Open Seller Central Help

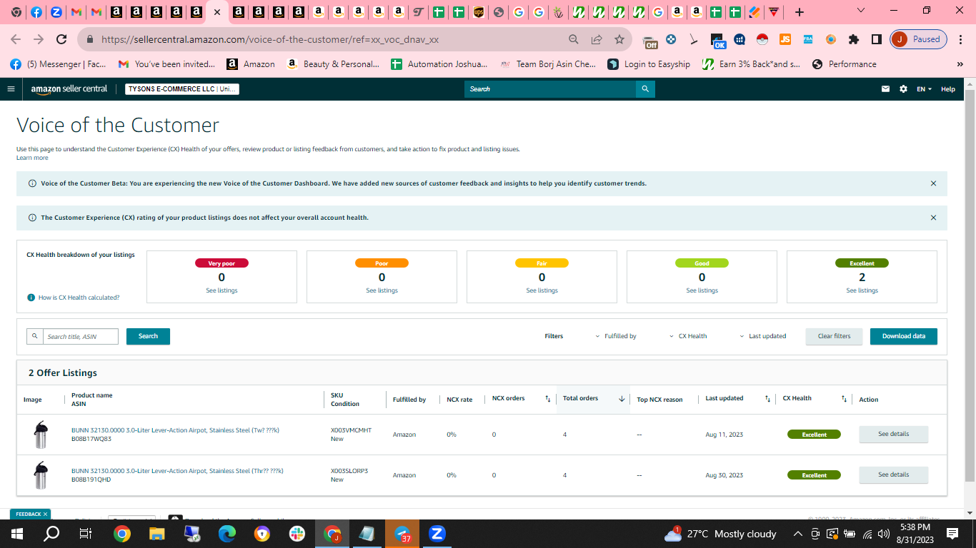(x=947, y=89)
